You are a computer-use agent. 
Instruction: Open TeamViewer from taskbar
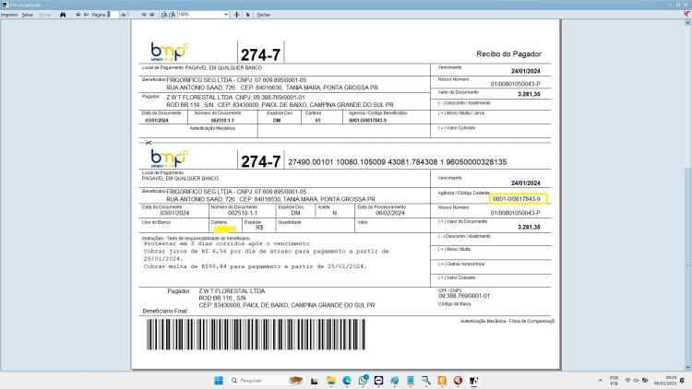point(378,380)
